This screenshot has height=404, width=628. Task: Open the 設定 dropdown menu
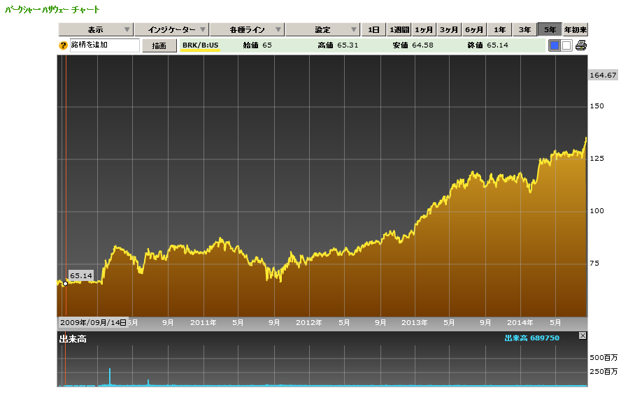[x=322, y=29]
